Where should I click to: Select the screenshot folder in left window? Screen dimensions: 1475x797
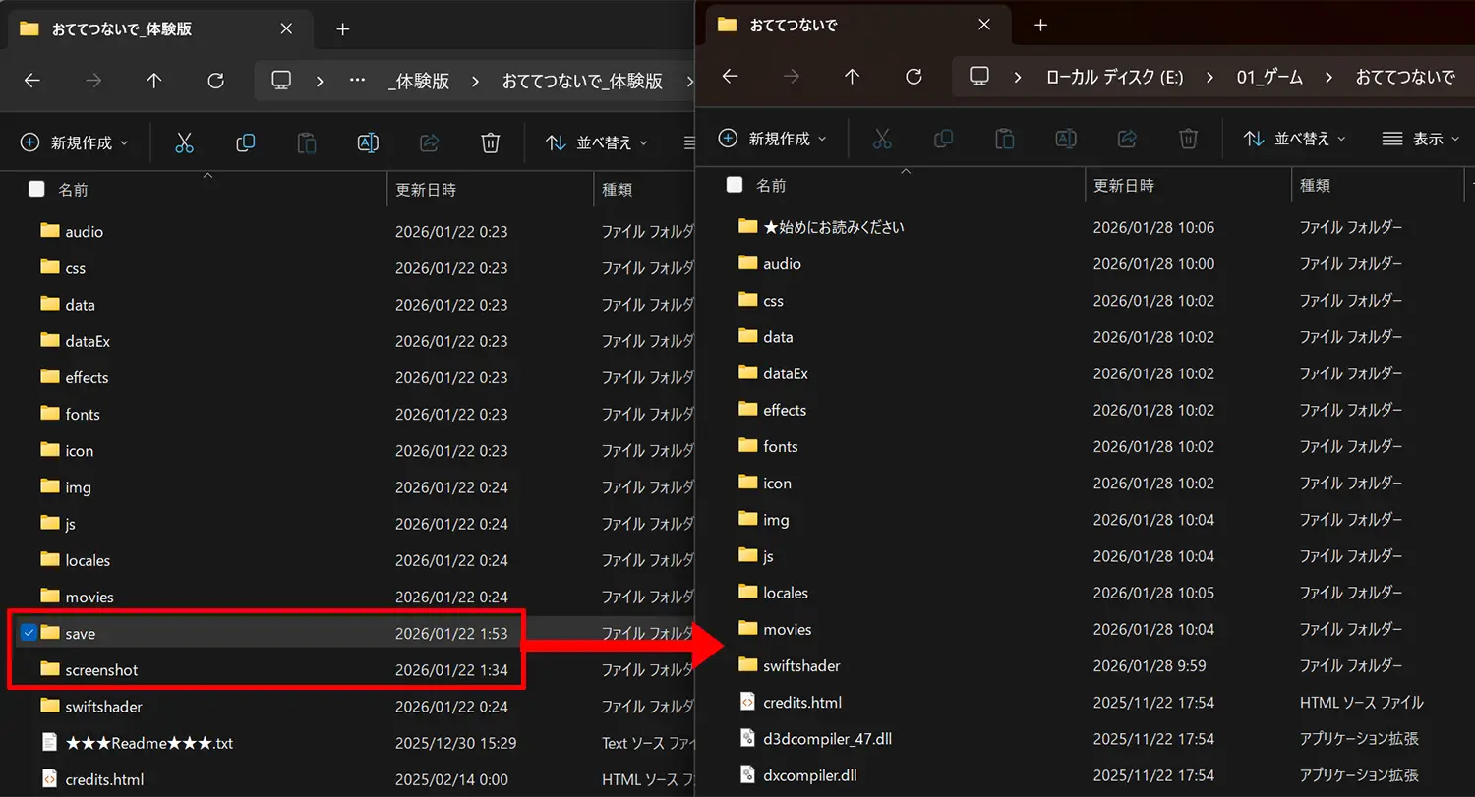[x=101, y=670]
